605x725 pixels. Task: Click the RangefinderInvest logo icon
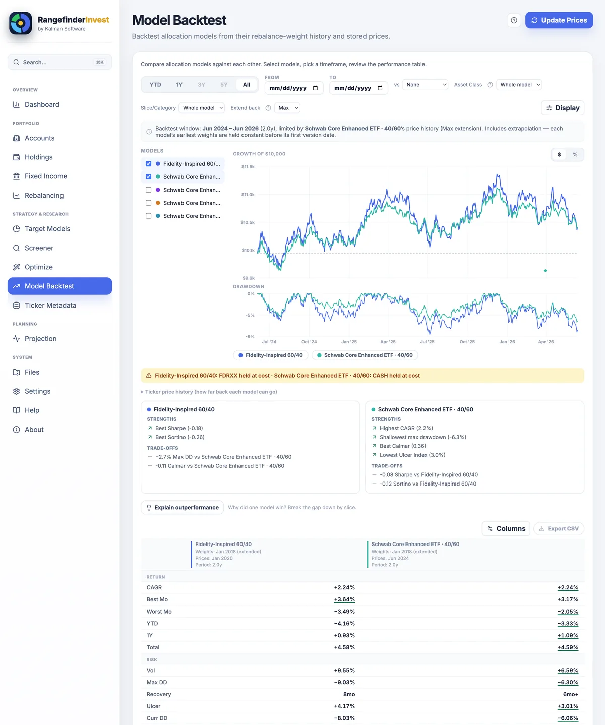[21, 23]
